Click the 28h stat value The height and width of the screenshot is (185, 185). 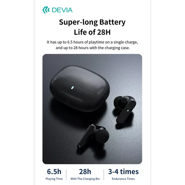85,172
